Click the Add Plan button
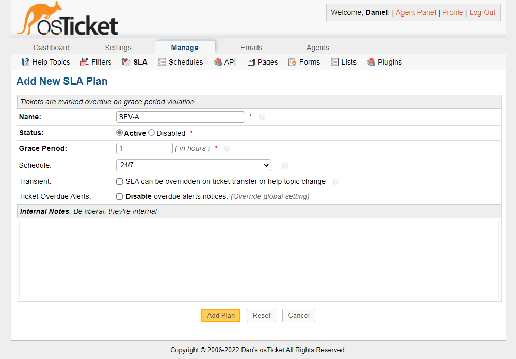 (x=221, y=316)
